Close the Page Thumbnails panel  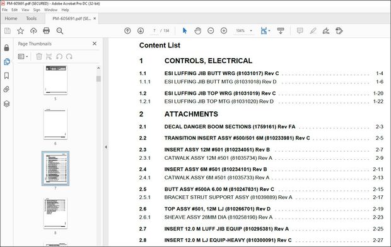point(95,44)
